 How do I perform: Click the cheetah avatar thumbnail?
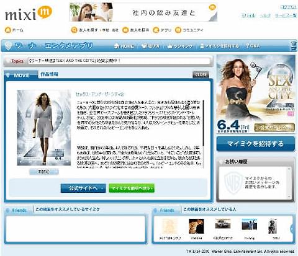click(196, 226)
